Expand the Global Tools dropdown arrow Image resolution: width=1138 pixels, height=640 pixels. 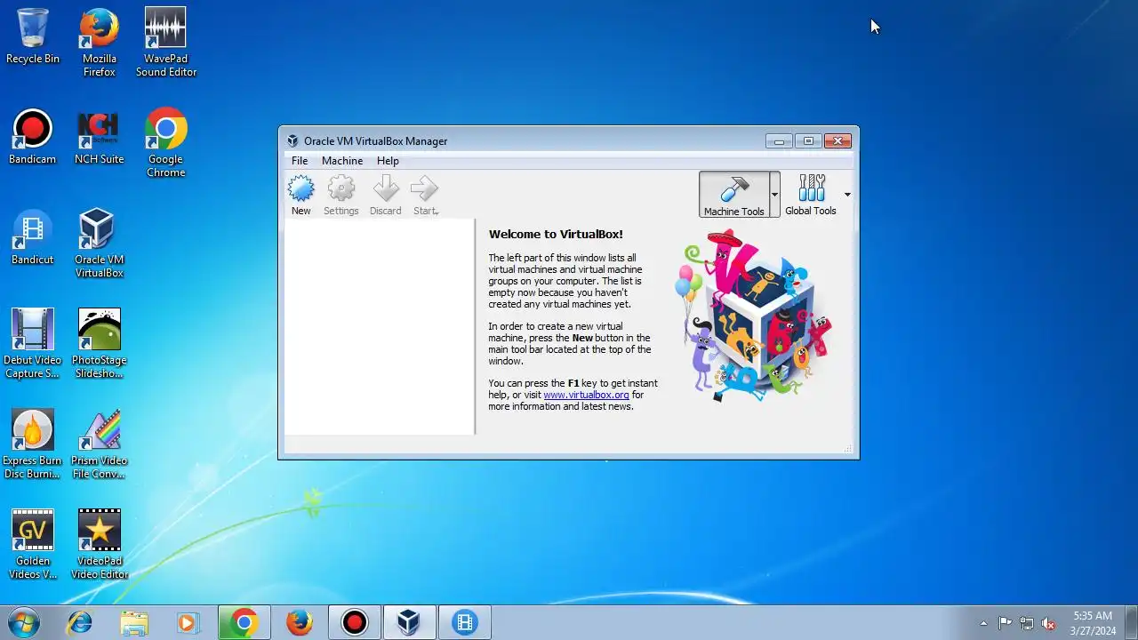(847, 195)
